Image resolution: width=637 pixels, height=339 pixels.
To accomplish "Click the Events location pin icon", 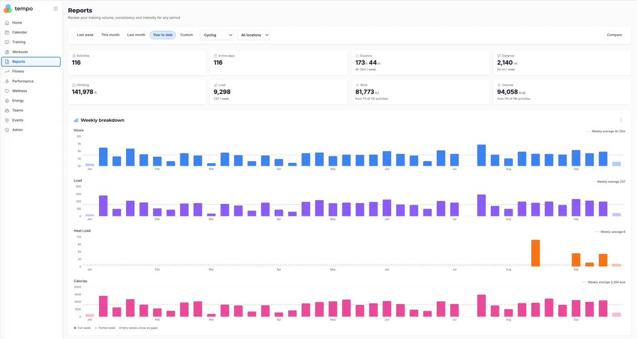I will (7, 120).
